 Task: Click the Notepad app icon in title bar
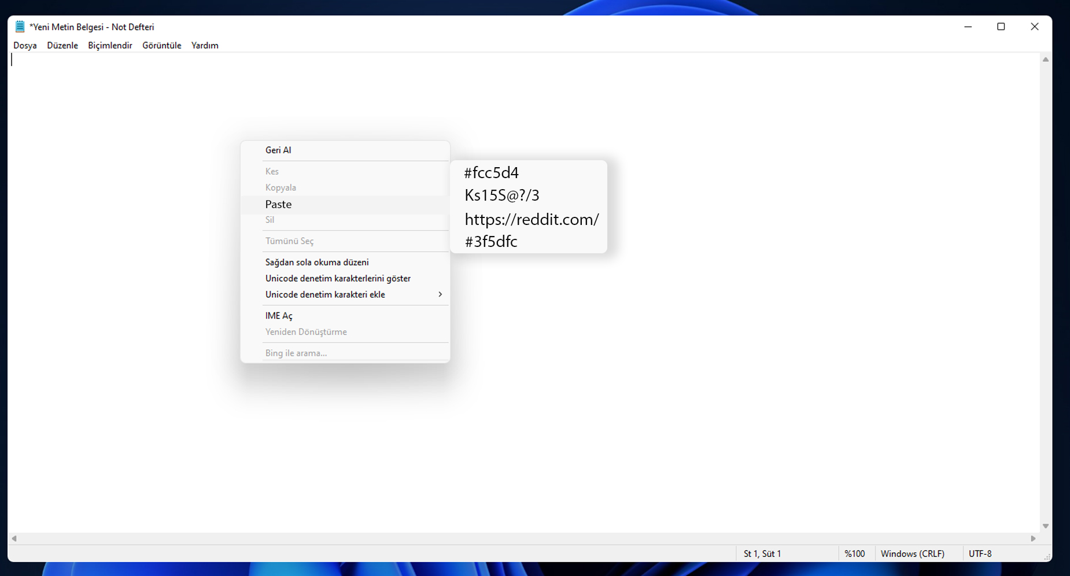click(x=20, y=27)
